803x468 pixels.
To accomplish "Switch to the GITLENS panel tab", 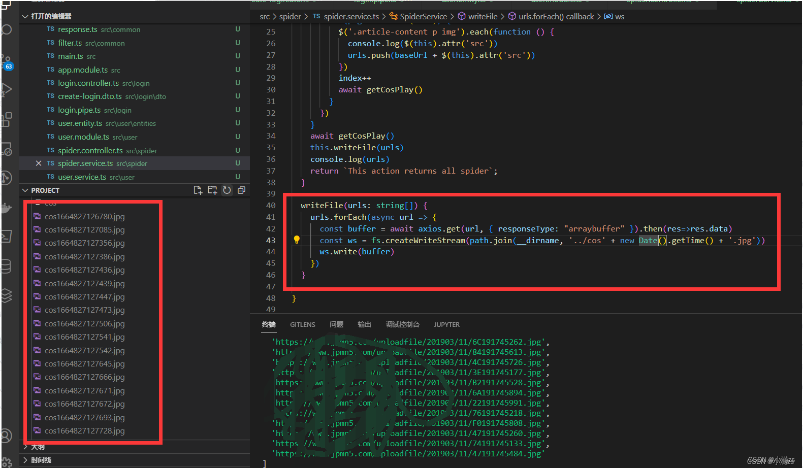I will click(303, 324).
